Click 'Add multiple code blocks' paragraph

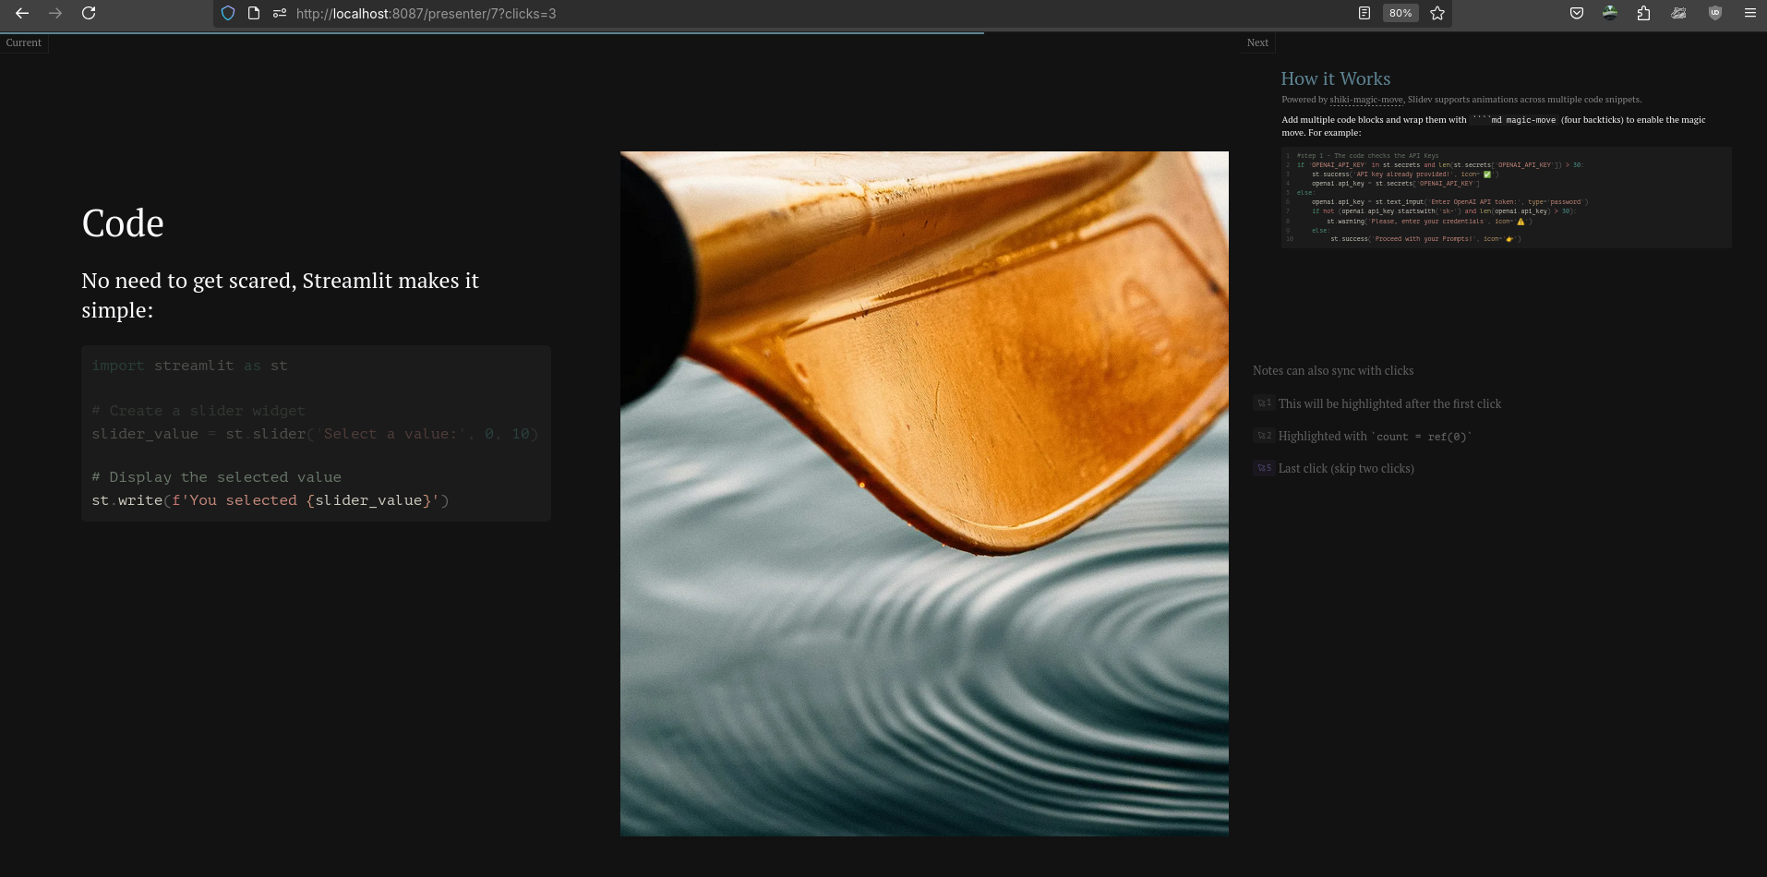click(1493, 126)
